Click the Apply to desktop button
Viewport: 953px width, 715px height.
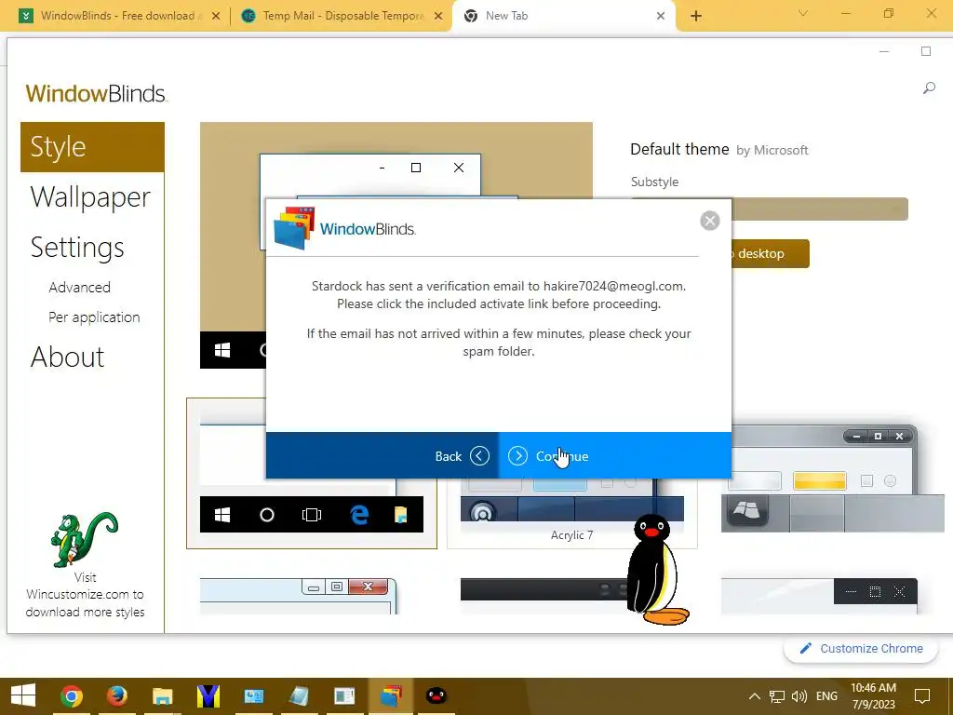point(770,253)
